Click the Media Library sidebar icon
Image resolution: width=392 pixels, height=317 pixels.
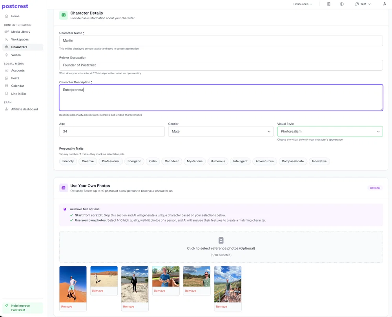[x=7, y=31]
